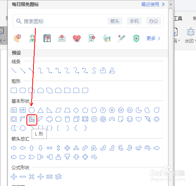
Task: Select the pentagon shape
Action: pyautogui.click(x=85, y=110)
